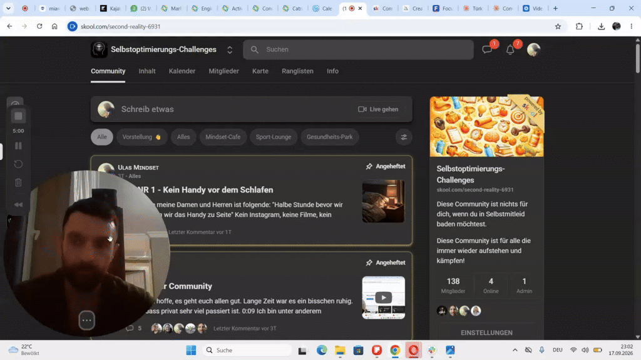Viewport: 641px width, 360px height.
Task: Go to browser home page
Action: [x=54, y=26]
